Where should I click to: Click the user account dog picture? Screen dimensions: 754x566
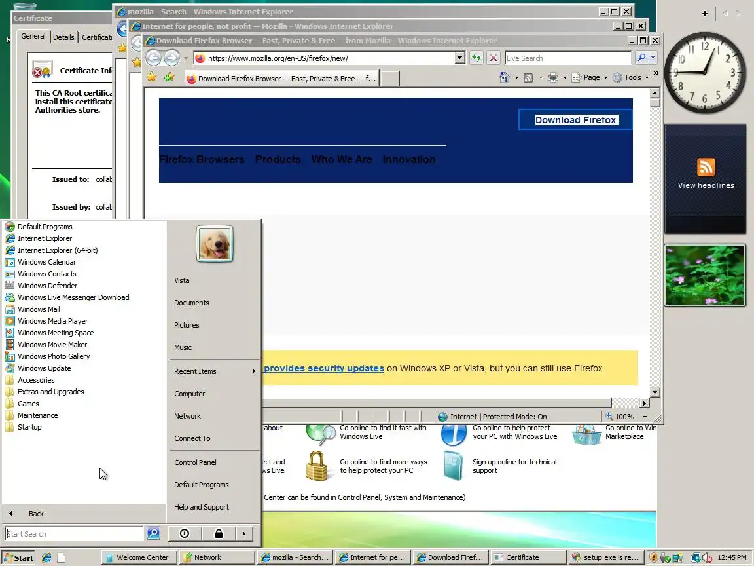(x=215, y=244)
